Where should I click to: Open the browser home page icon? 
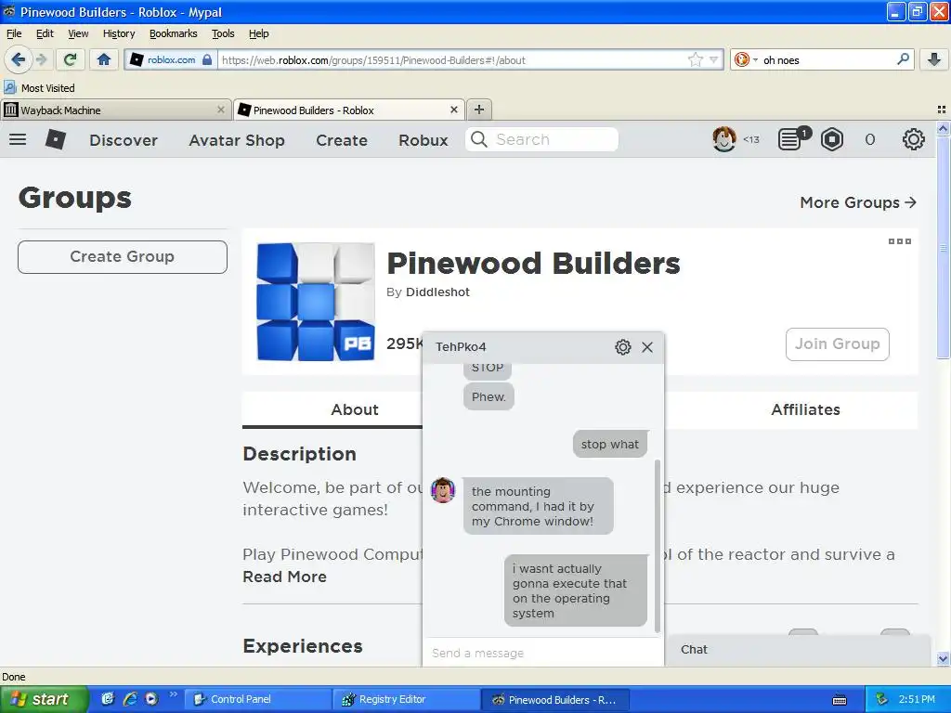[x=104, y=59]
